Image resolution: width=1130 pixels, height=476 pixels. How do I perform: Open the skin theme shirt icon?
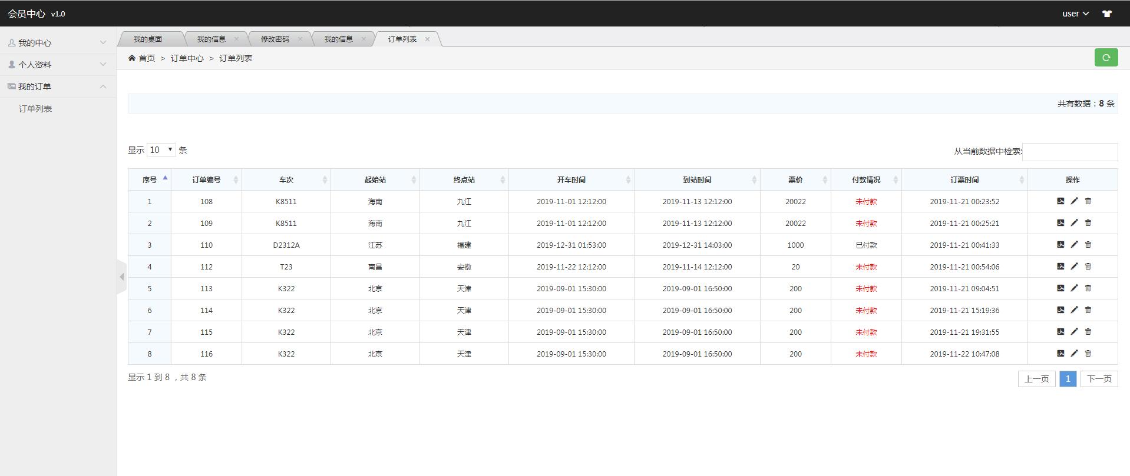coord(1106,14)
